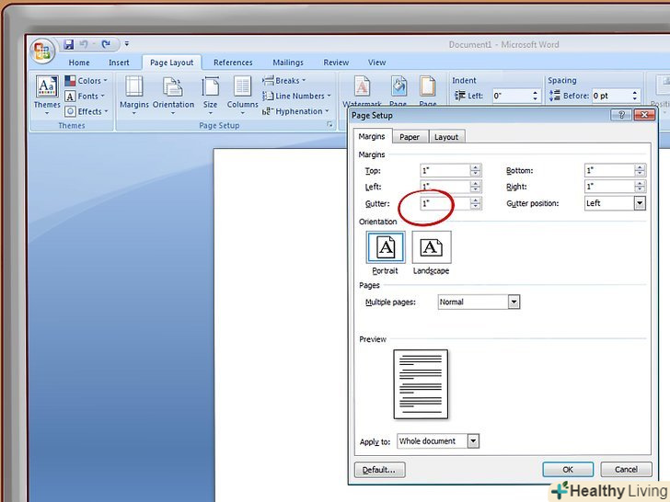Expand the Apply to dropdown
The image size is (670, 502).
coord(473,441)
